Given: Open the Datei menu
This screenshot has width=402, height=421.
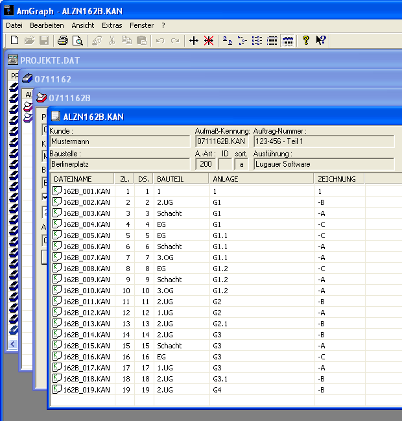Looking at the screenshot, I should click(x=14, y=25).
